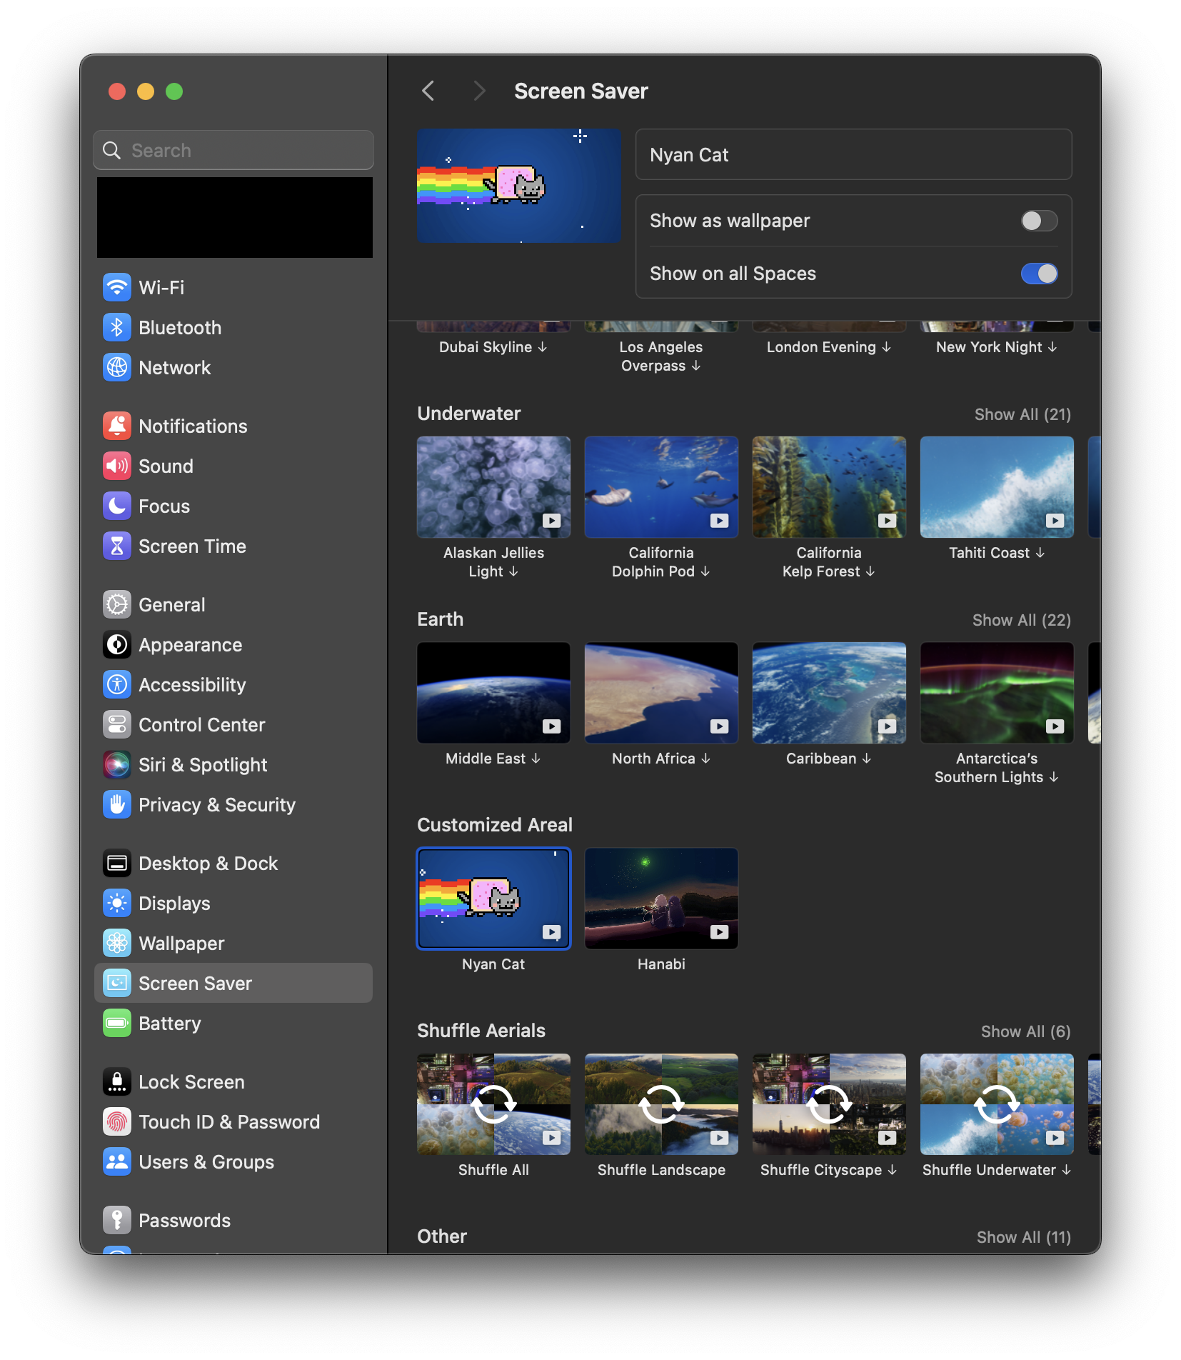The width and height of the screenshot is (1181, 1360).
Task: Open Siri & Spotlight icon
Action: pyautogui.click(x=117, y=765)
